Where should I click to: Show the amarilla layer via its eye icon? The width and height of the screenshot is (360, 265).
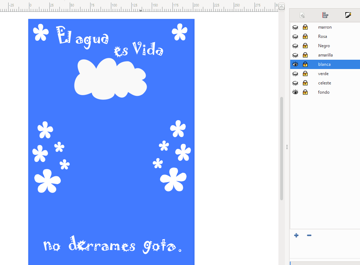[x=295, y=55]
